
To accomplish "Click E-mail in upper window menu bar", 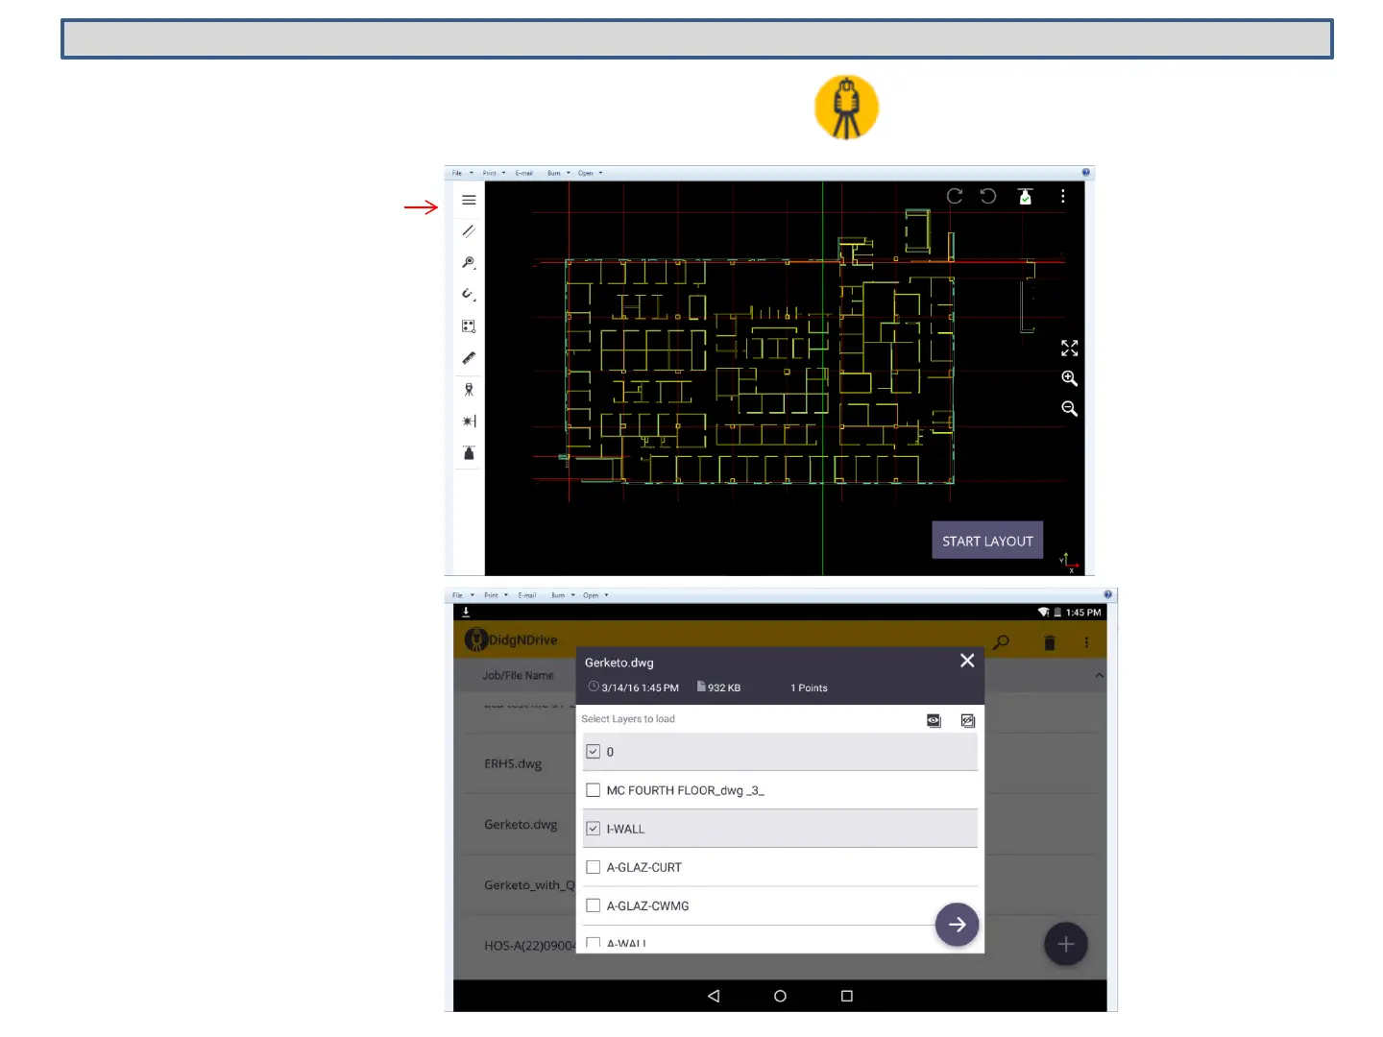I will [524, 173].
